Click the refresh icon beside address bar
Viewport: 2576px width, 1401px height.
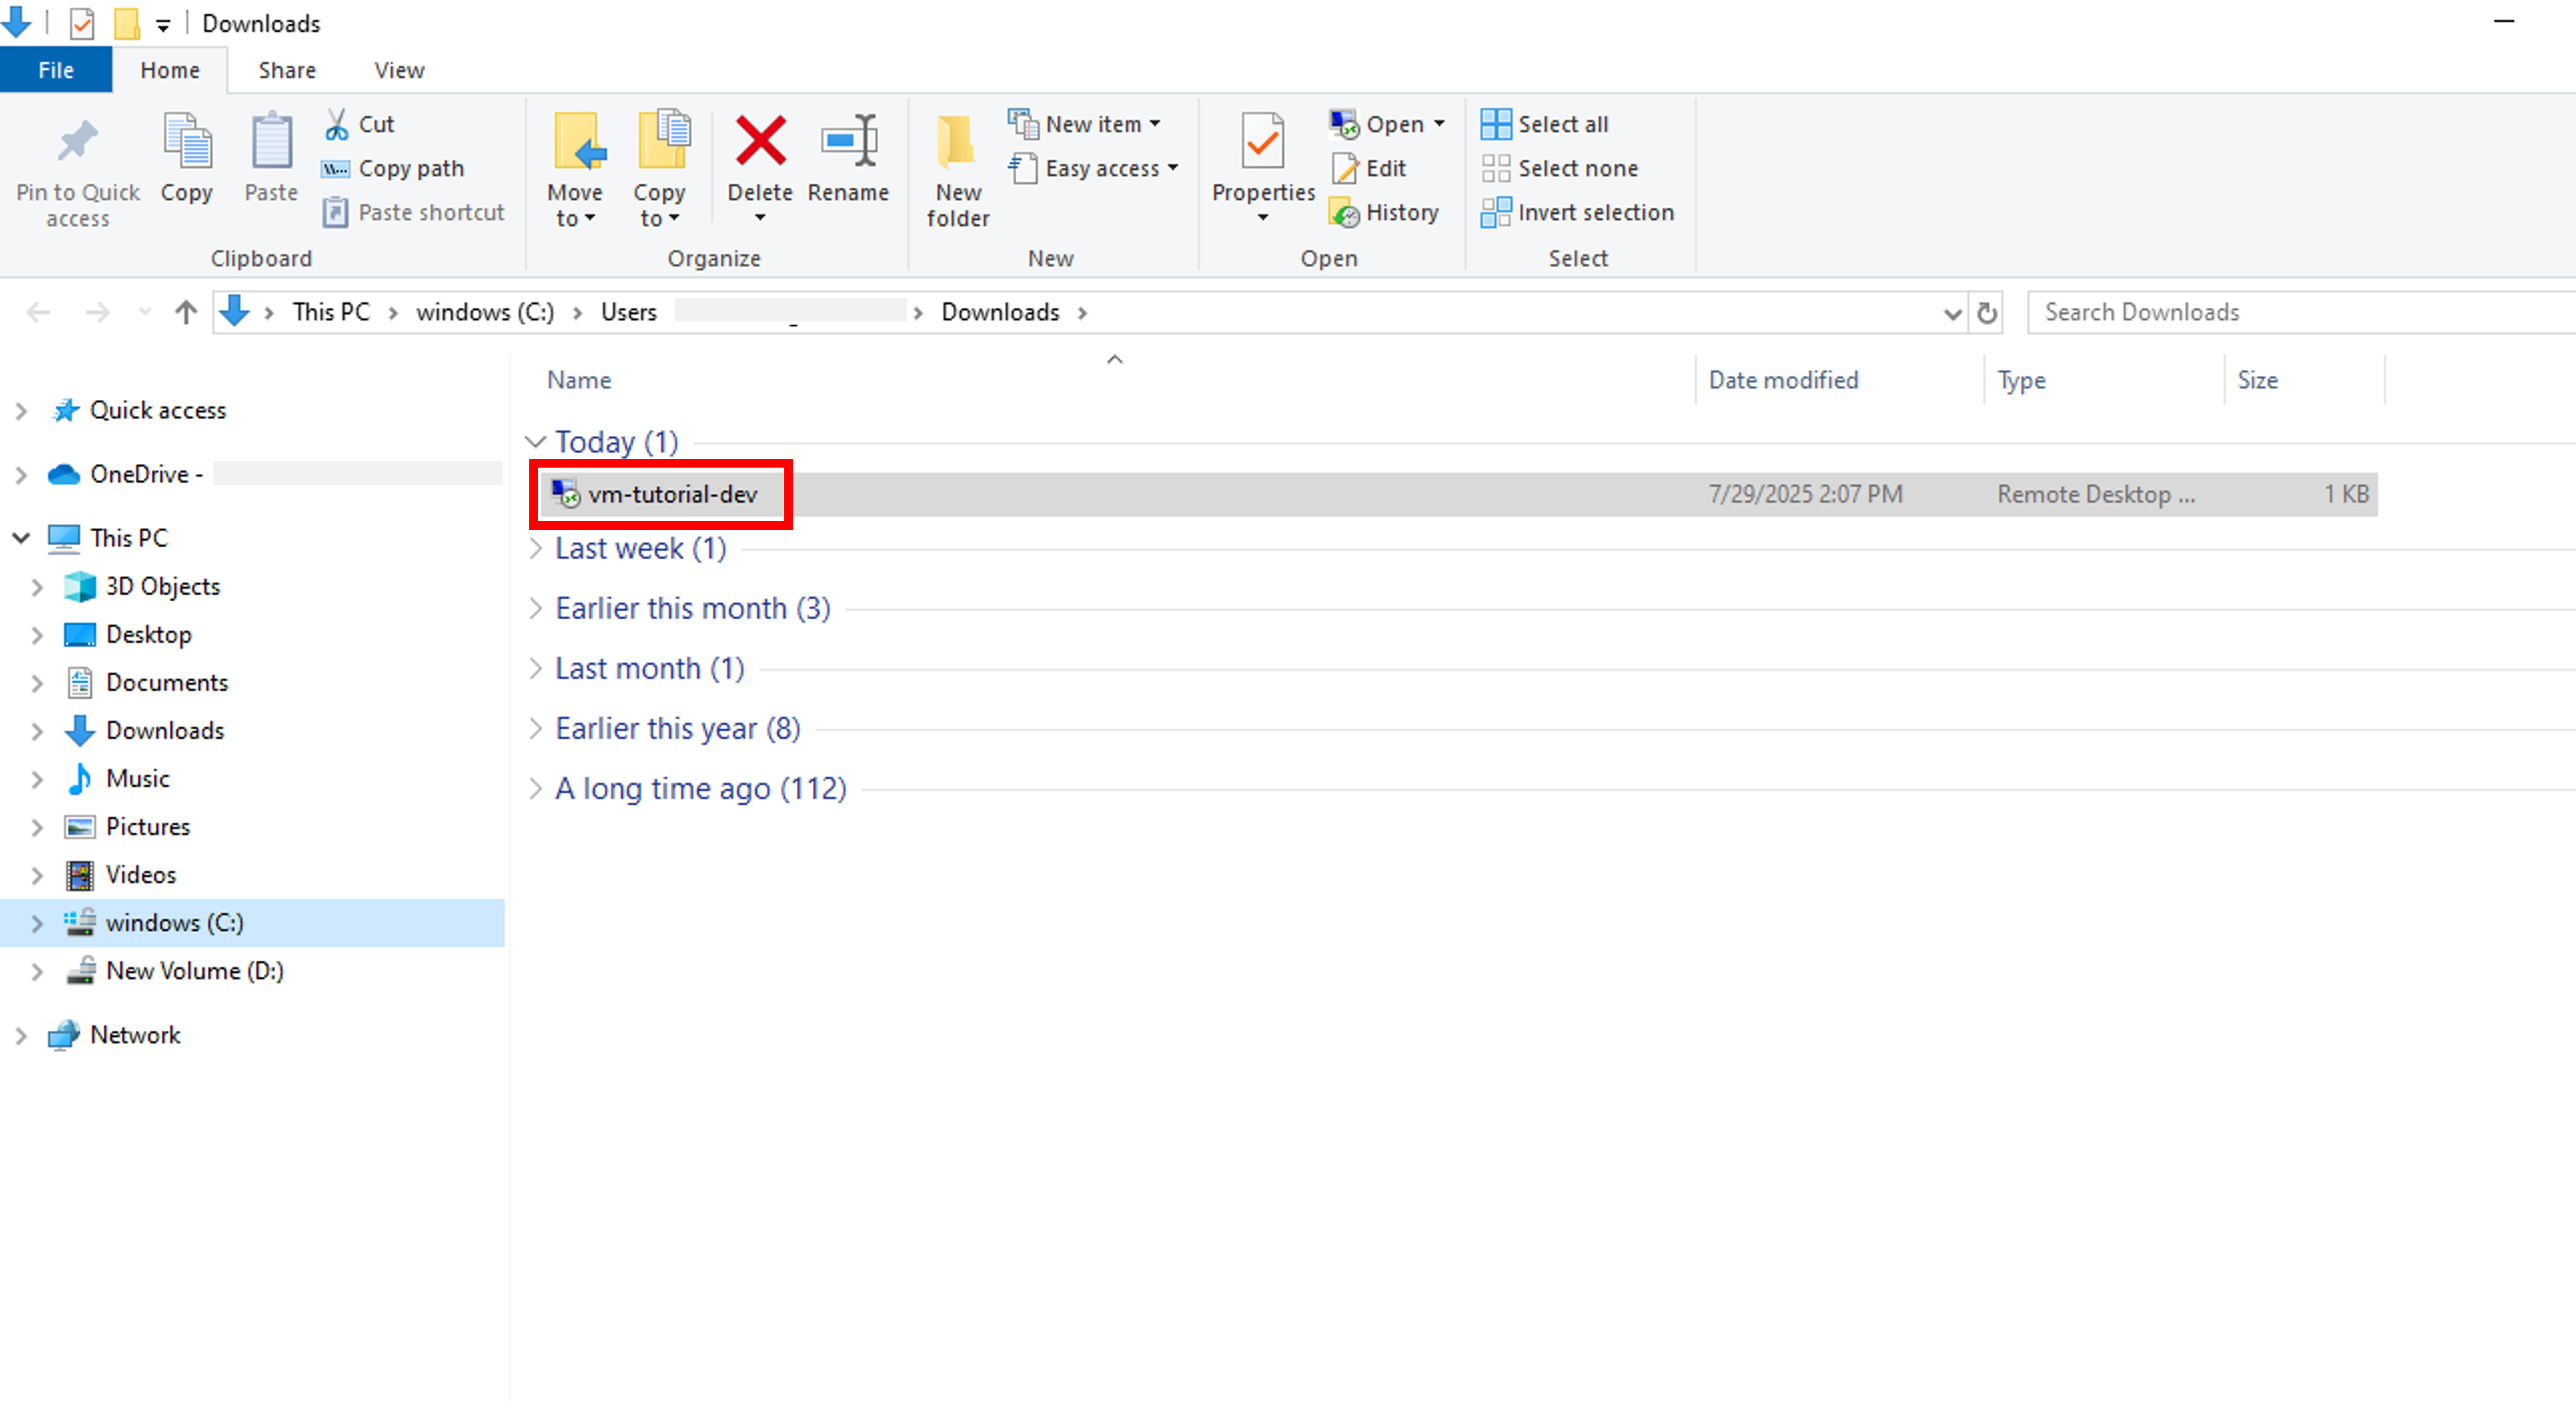tap(1987, 313)
